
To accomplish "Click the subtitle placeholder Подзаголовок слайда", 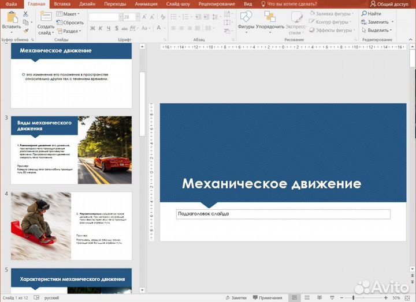I will click(283, 214).
